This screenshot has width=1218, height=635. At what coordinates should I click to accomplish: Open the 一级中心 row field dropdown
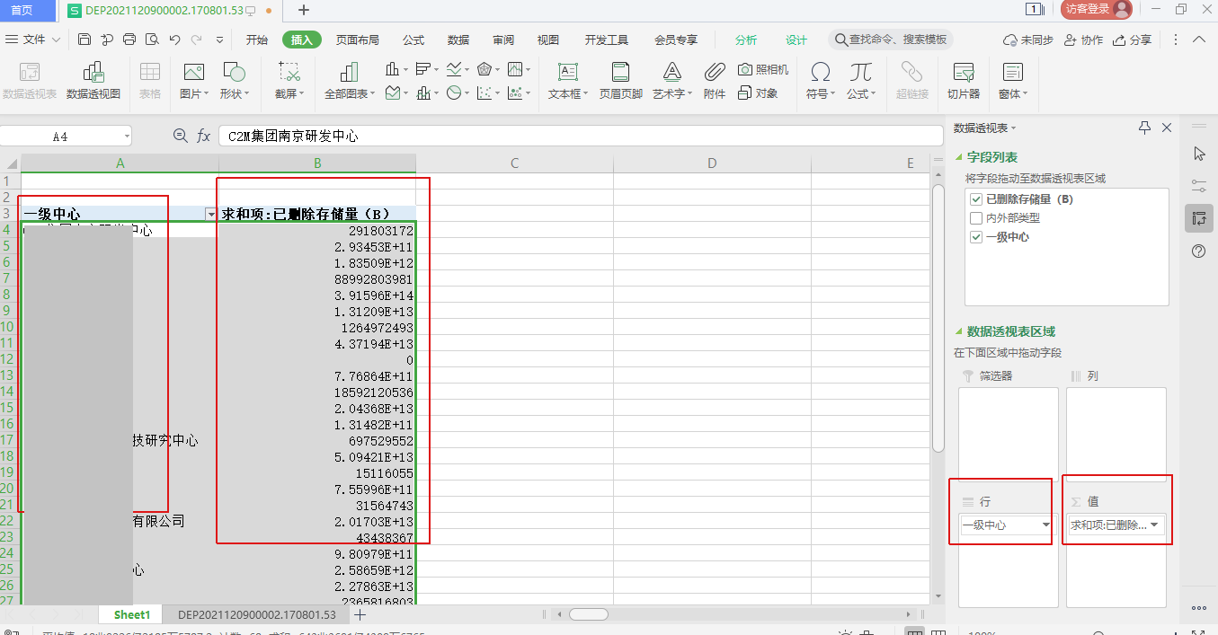(x=1045, y=525)
